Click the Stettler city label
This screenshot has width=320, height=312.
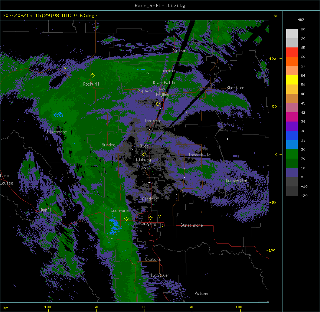coord(235,88)
